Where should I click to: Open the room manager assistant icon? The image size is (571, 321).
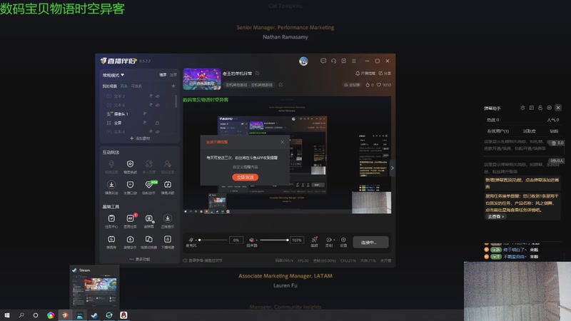130,240
